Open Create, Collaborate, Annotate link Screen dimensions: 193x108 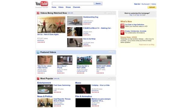[x=136, y=31]
